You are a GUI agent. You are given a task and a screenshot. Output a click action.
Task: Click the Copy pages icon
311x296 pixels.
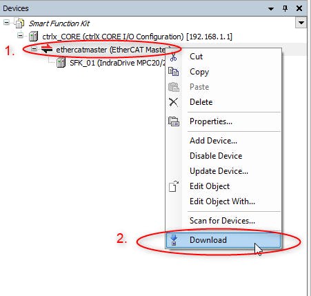pyautogui.click(x=173, y=72)
